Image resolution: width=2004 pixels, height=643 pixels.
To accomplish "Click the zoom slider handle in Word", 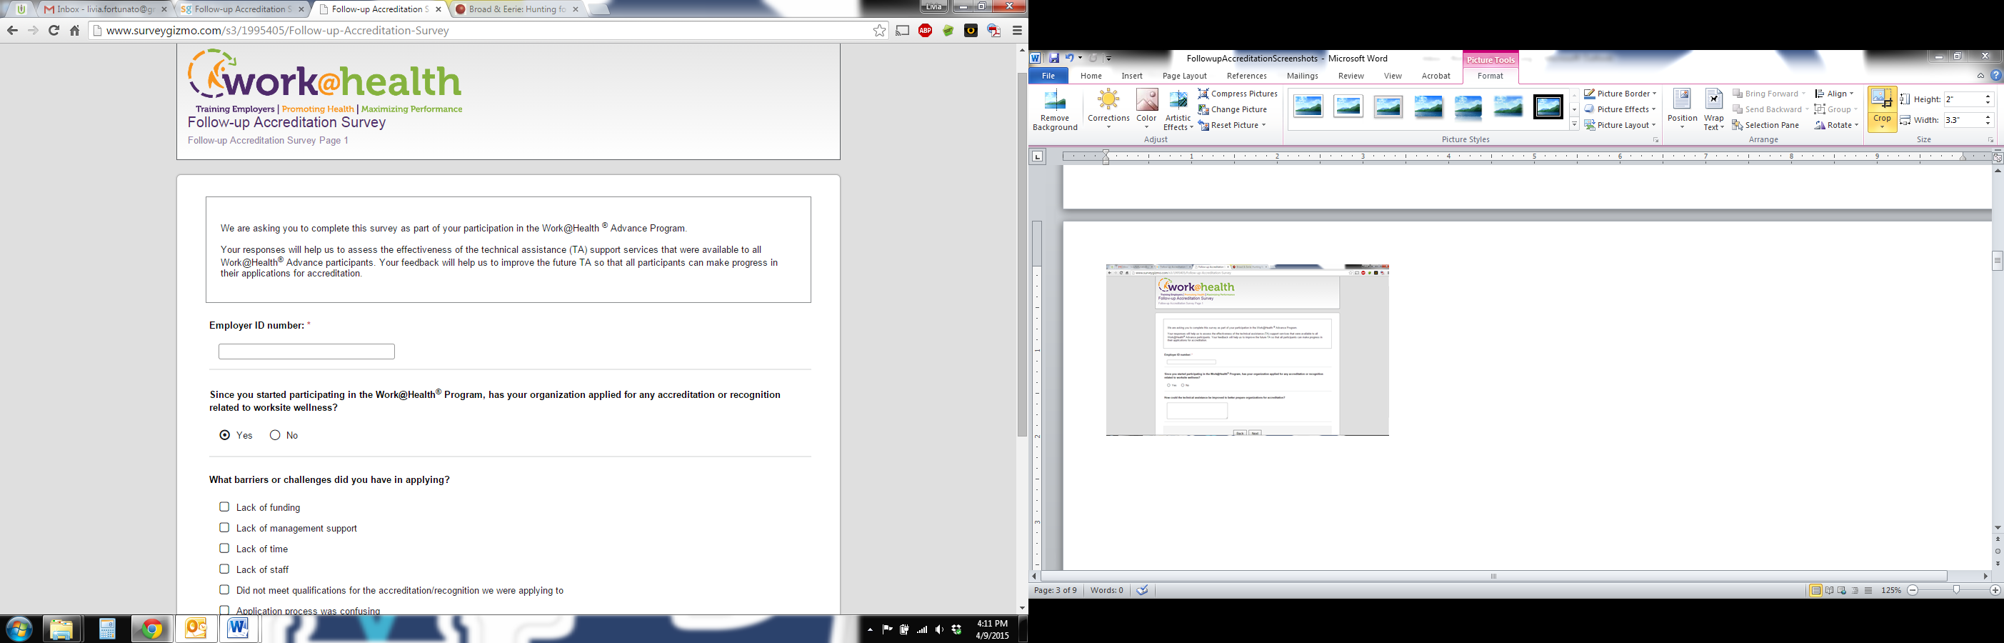I will [1957, 591].
